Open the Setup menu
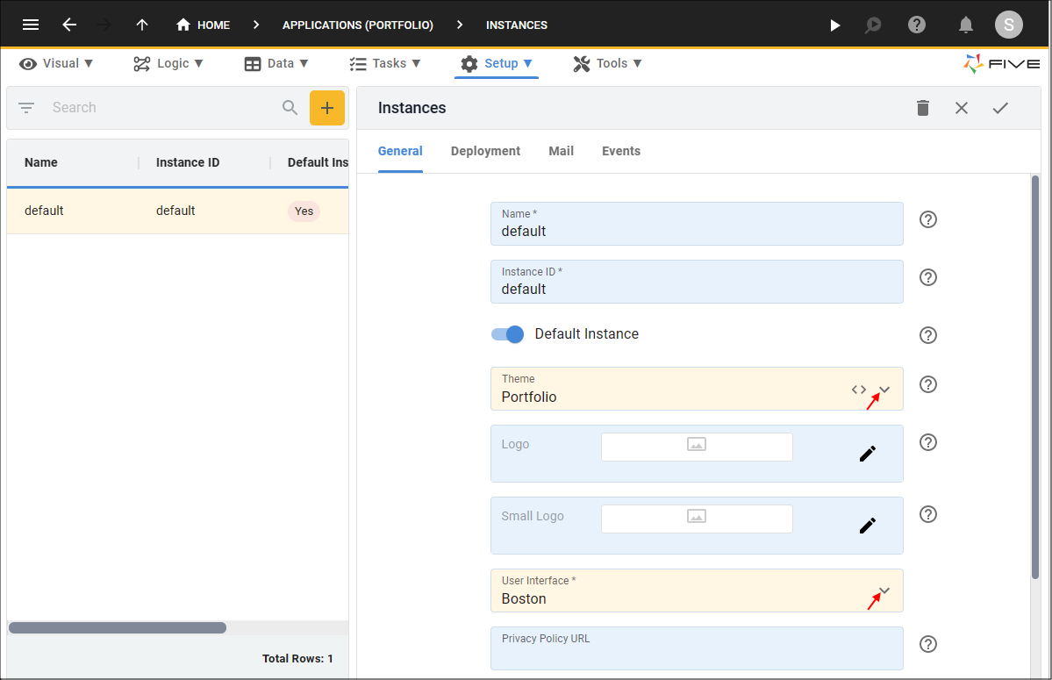Viewport: 1052px width, 680px height. click(497, 64)
